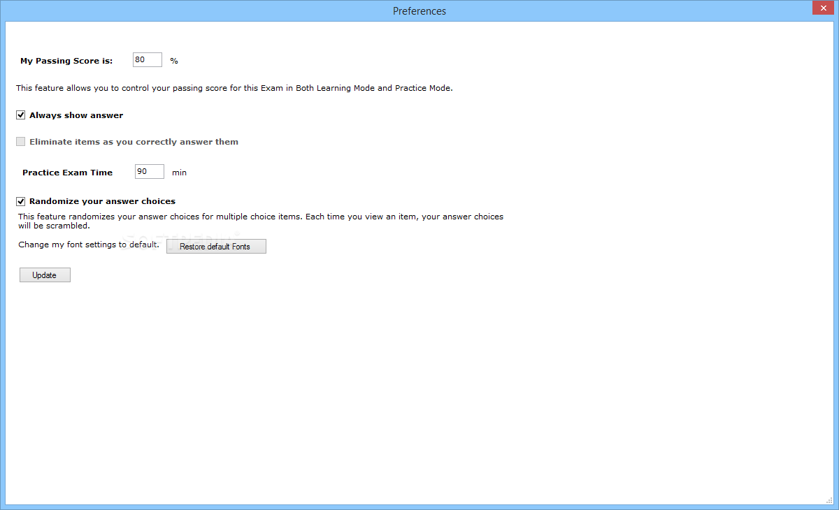Click the Restore default Fonts button
Viewport: 839px width, 510px height.
click(x=216, y=247)
